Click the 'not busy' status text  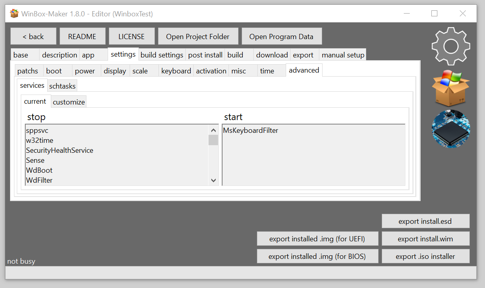tap(21, 261)
